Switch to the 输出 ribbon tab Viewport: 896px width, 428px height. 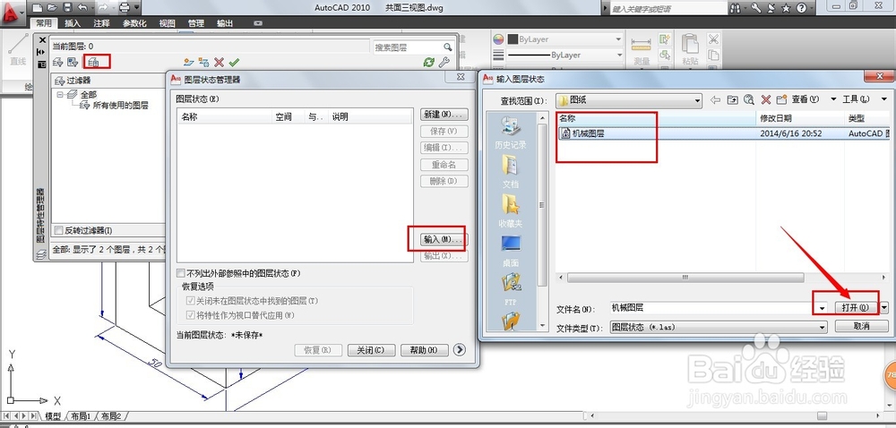225,23
